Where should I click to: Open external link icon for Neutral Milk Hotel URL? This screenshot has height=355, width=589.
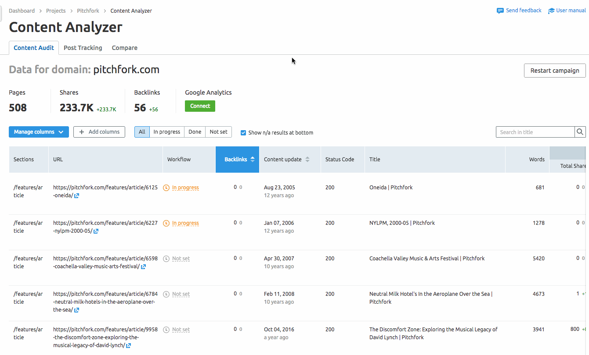[x=76, y=310]
